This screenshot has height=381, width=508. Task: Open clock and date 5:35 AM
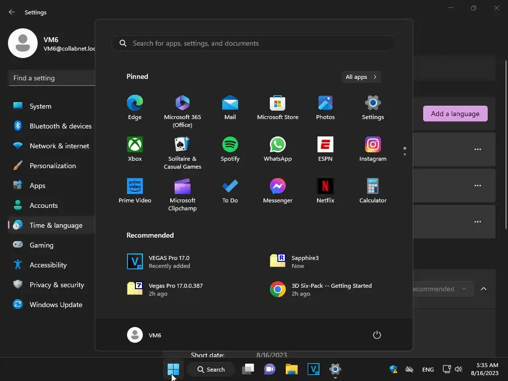(485, 369)
